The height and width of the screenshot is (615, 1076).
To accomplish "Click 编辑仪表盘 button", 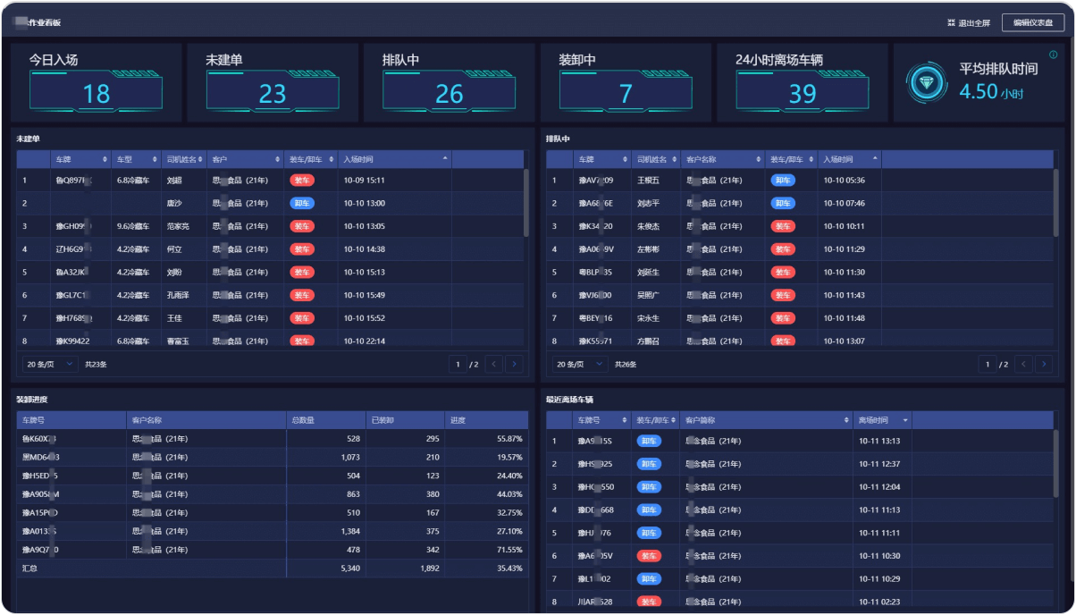I will 1032,22.
